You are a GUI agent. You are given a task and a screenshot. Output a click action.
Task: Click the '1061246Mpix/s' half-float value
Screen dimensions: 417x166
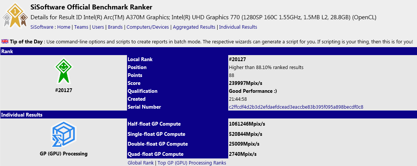247,124
